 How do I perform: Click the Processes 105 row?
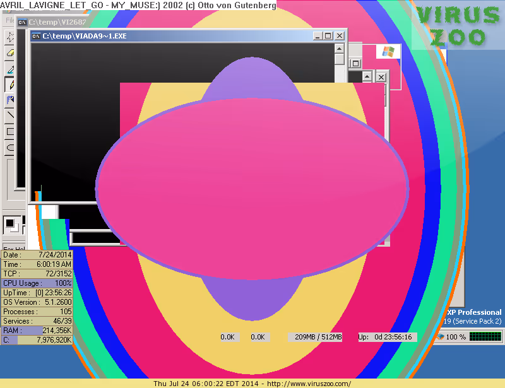point(37,312)
